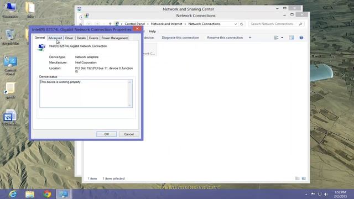The image size is (354, 199).
Task: Click the breadcrumb location icon in address bar
Action: [x=117, y=24]
